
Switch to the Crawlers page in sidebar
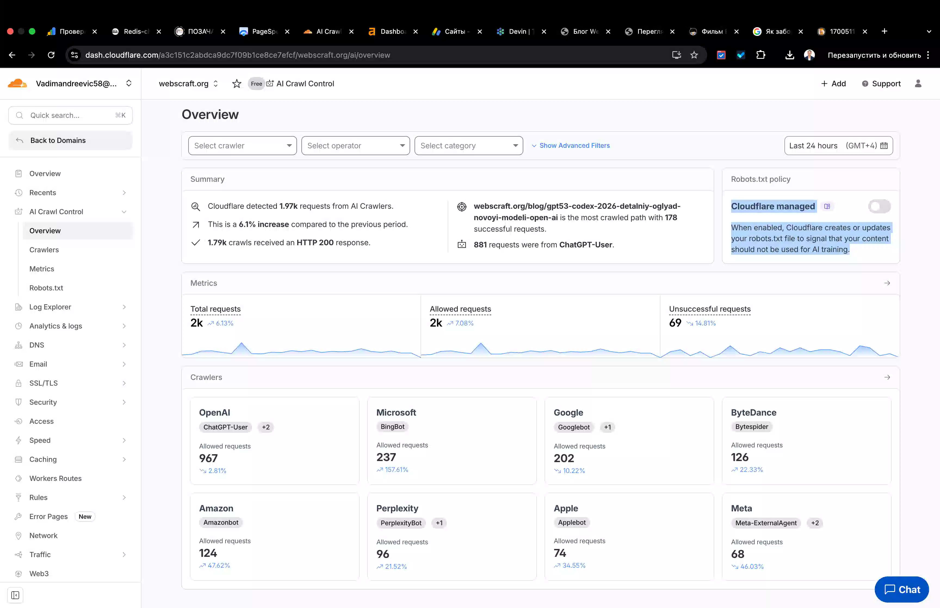pyautogui.click(x=44, y=250)
